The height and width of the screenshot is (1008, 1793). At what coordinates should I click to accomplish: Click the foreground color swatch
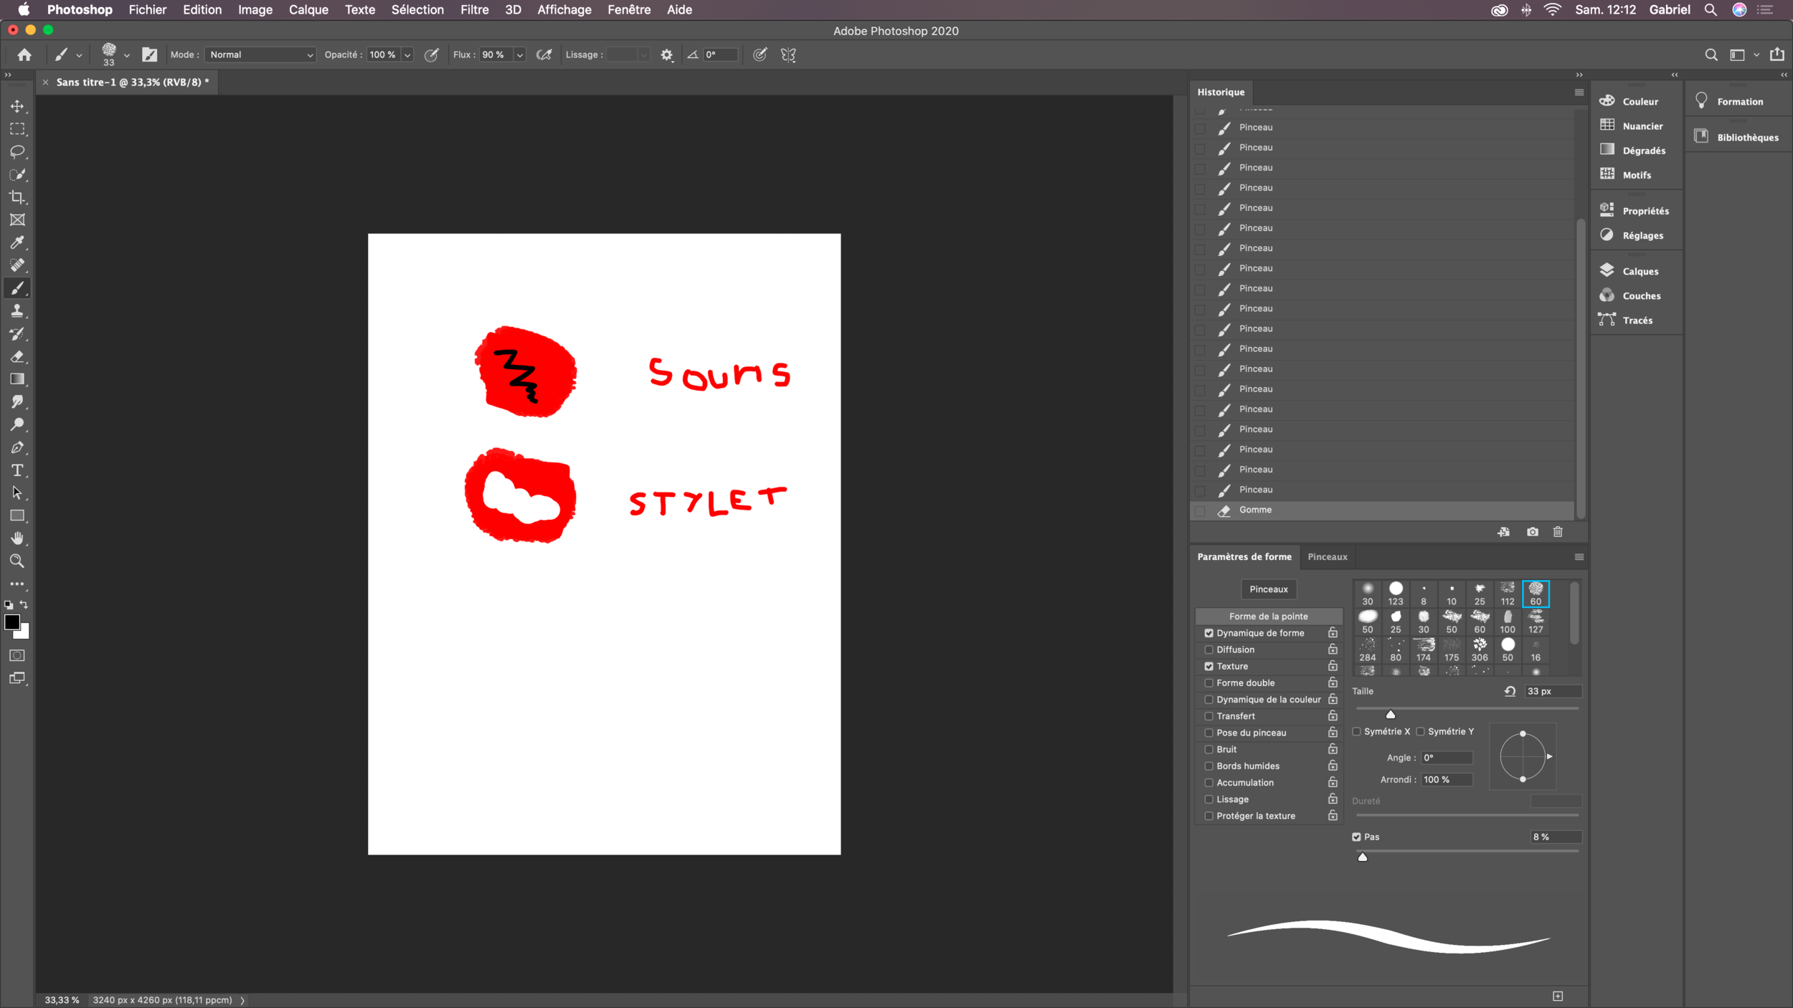click(x=11, y=622)
